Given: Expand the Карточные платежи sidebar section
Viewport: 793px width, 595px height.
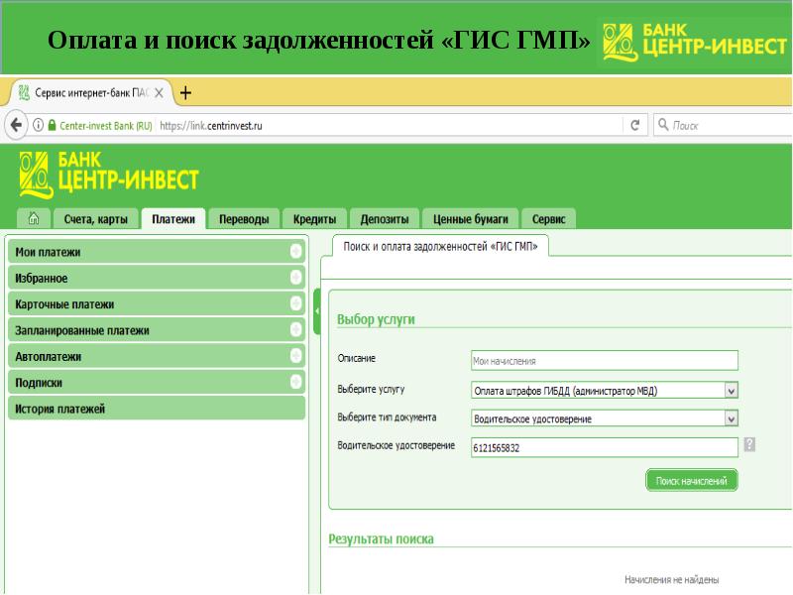Looking at the screenshot, I should [295, 303].
